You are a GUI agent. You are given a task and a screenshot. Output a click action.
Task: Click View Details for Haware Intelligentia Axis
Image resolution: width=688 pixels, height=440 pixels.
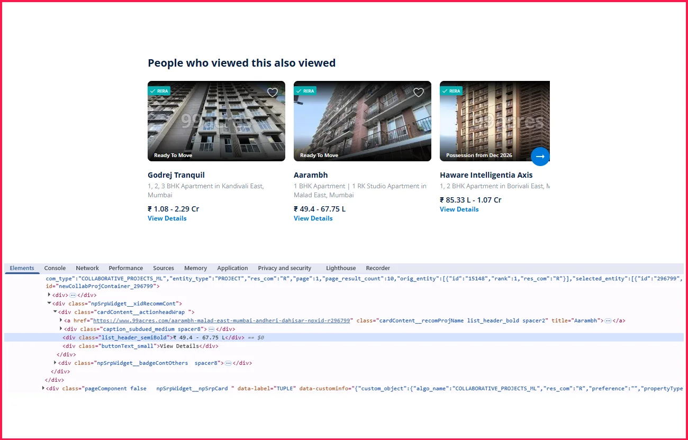point(459,209)
